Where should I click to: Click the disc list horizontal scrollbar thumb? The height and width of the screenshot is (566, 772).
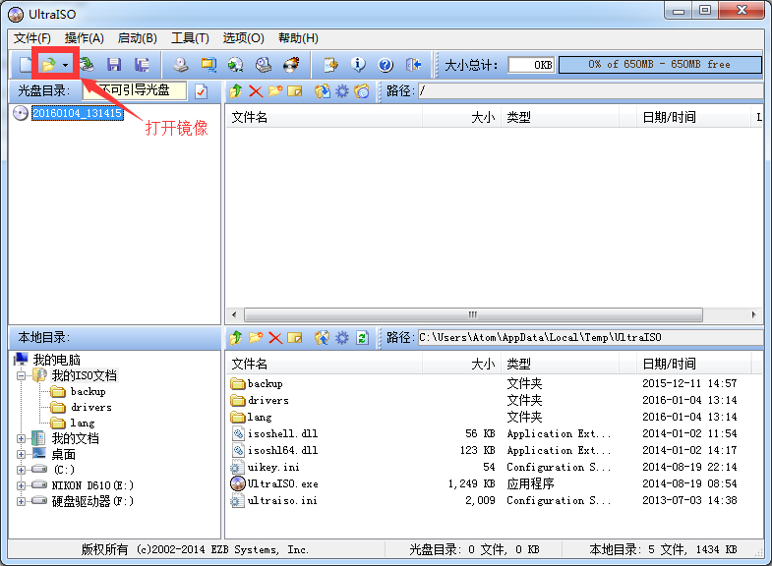473,314
